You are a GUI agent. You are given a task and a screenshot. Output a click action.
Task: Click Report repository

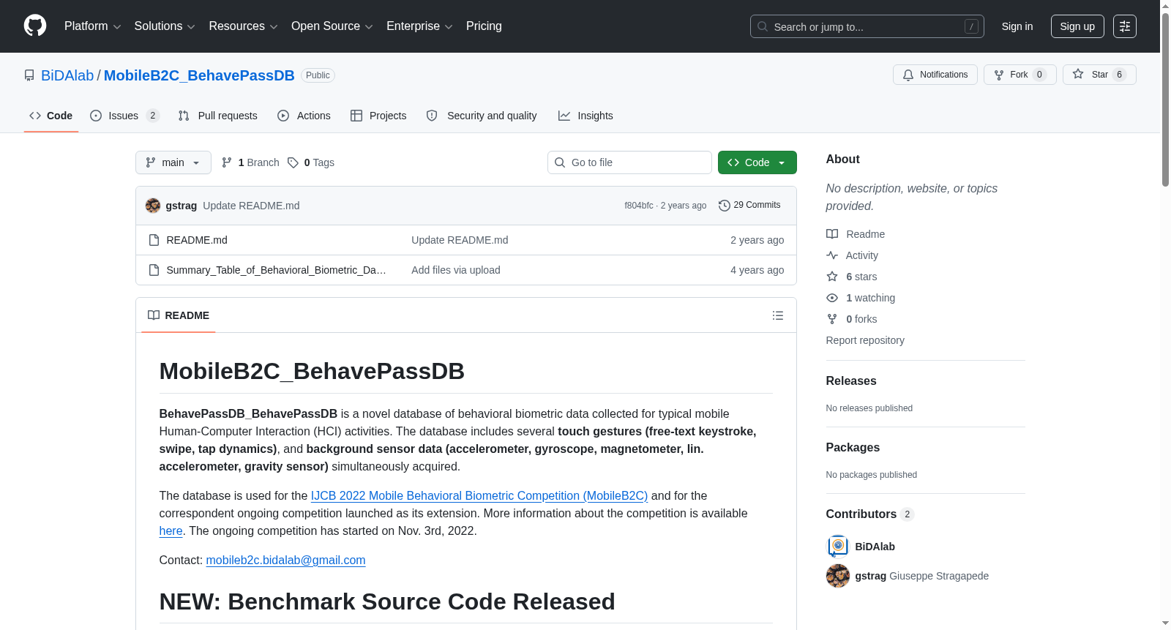click(x=865, y=340)
